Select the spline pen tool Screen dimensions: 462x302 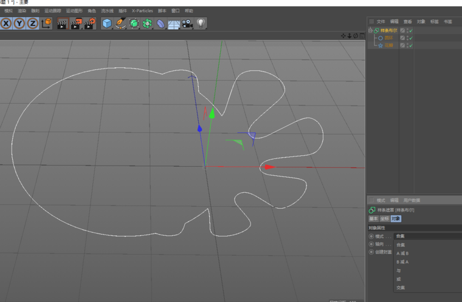pyautogui.click(x=120, y=24)
